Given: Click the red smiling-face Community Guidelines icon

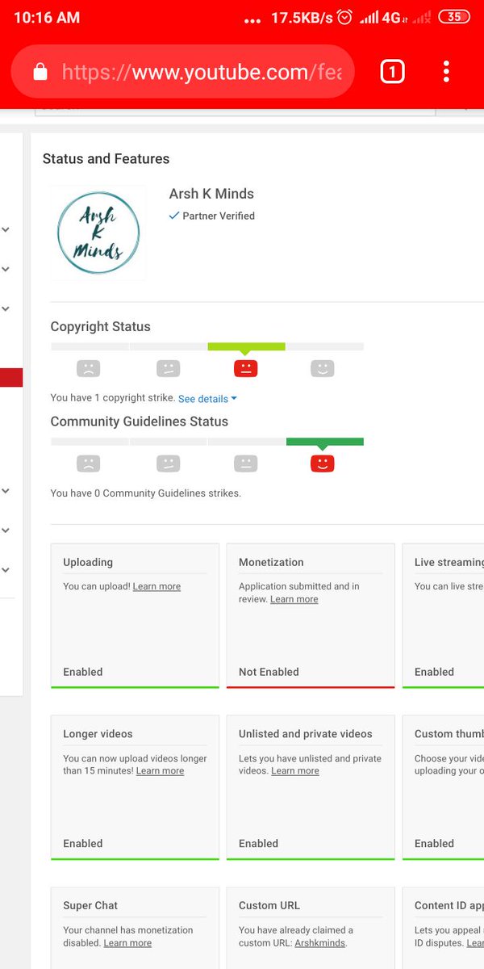Looking at the screenshot, I should 322,464.
